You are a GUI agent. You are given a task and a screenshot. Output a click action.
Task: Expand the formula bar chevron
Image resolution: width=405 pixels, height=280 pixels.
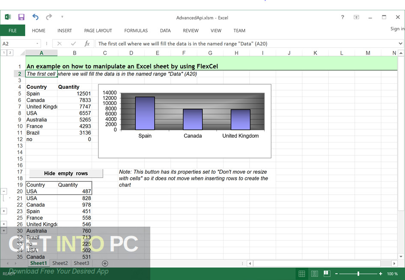(401, 44)
